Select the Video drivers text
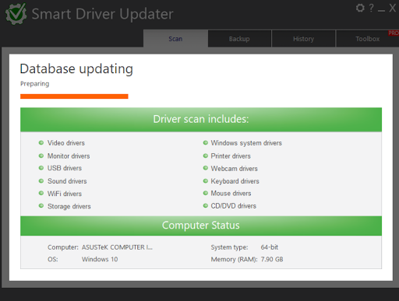The image size is (399, 301). [66, 143]
